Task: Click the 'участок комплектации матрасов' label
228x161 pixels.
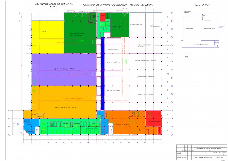Action: pyautogui.click(x=145, y=60)
